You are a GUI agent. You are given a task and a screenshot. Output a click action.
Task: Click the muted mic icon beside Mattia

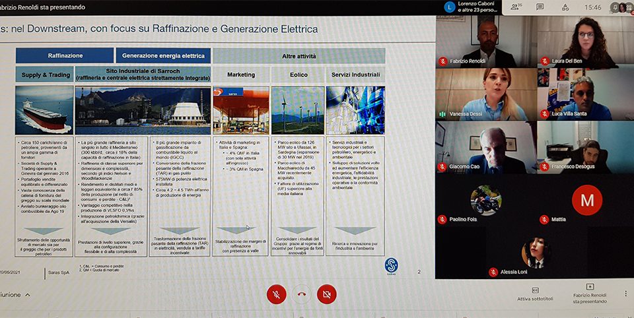544,219
